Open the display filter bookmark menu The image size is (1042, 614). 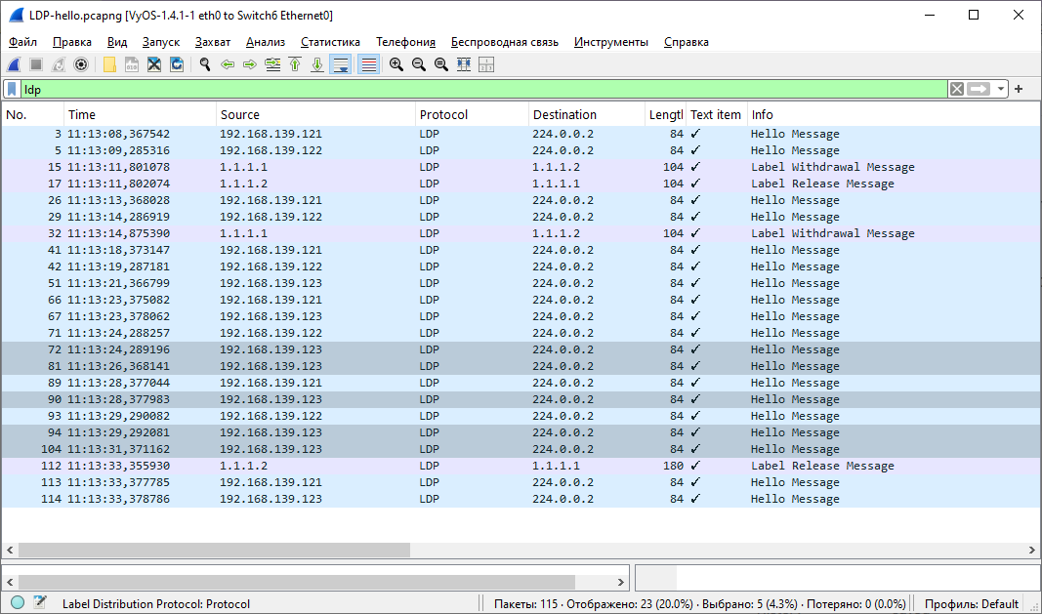tap(12, 89)
